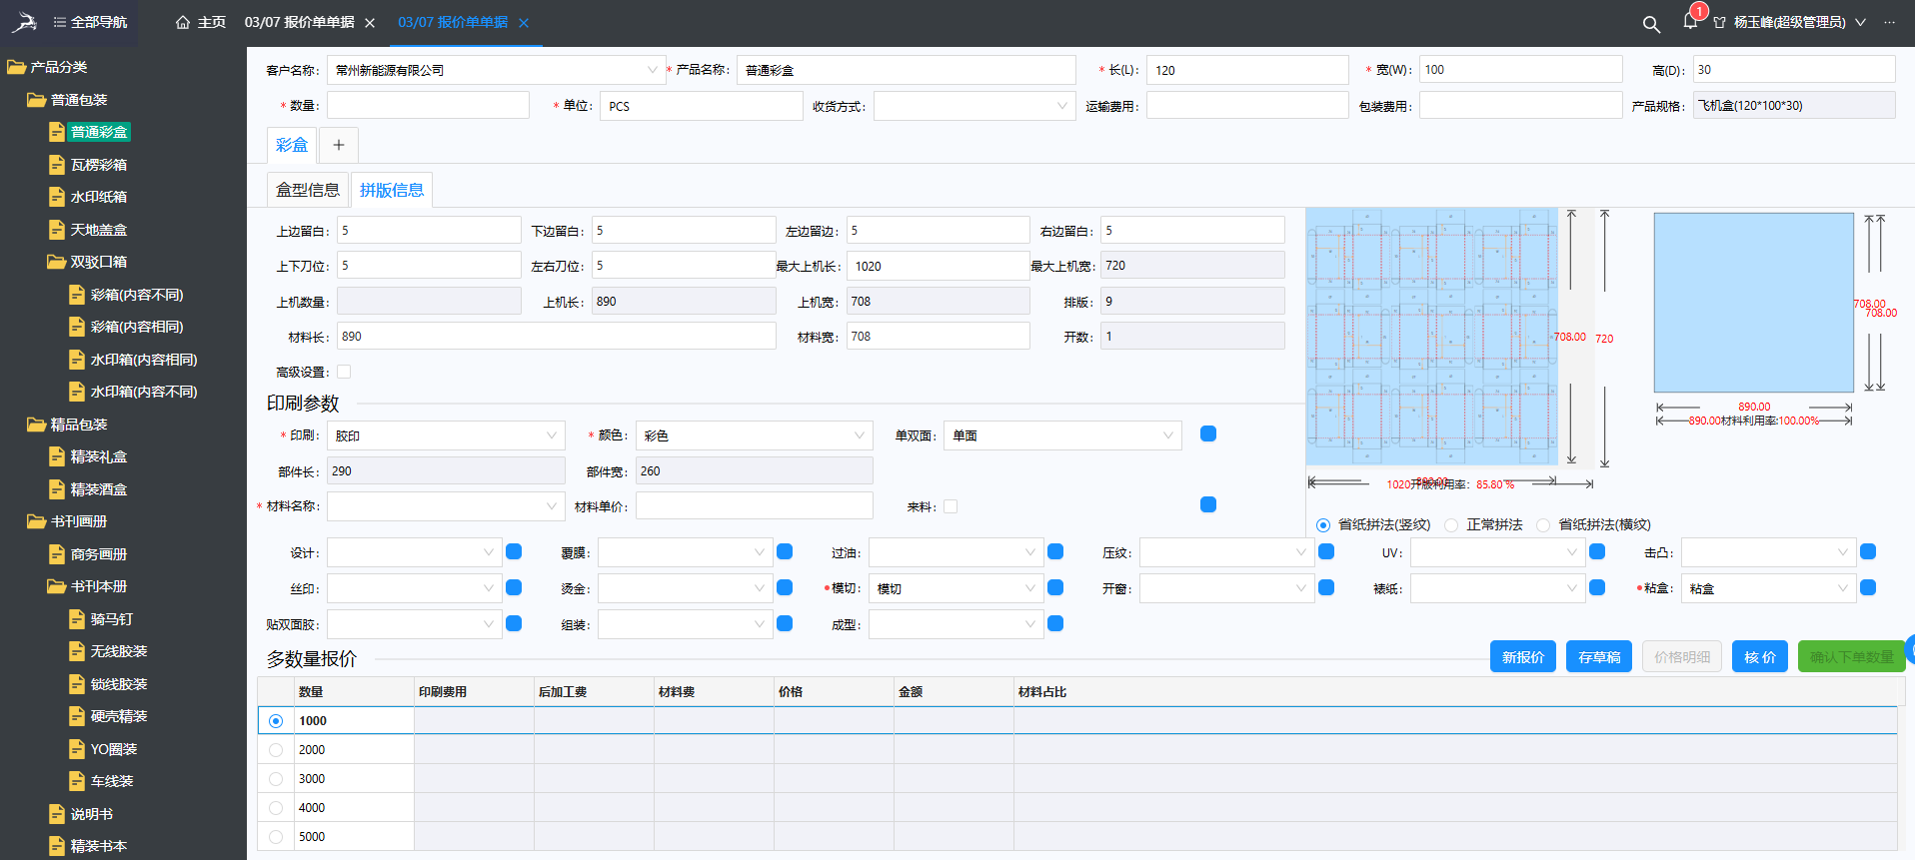
Task: Click the 核价 button
Action: (1759, 656)
